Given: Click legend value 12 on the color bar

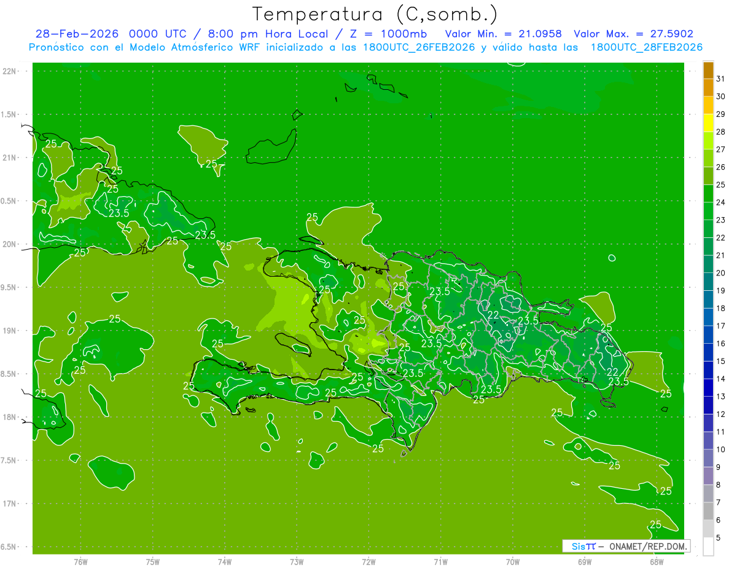Looking at the screenshot, I should (720, 414).
